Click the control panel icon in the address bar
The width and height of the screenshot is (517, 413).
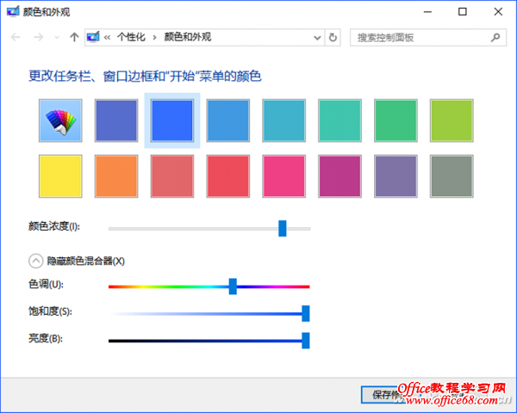[92, 38]
